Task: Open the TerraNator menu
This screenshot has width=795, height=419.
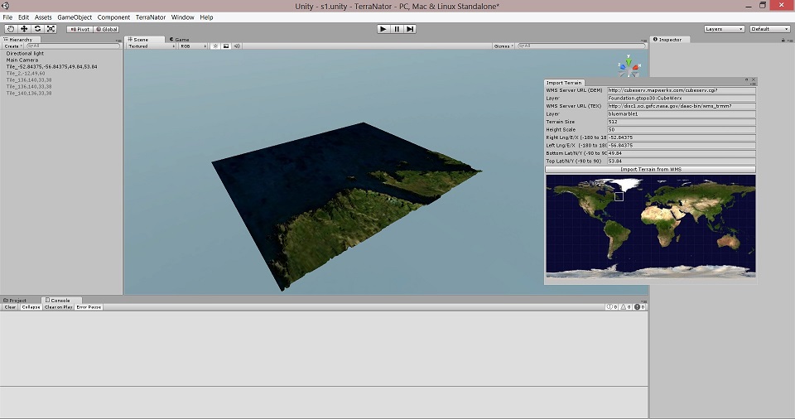Action: point(152,17)
